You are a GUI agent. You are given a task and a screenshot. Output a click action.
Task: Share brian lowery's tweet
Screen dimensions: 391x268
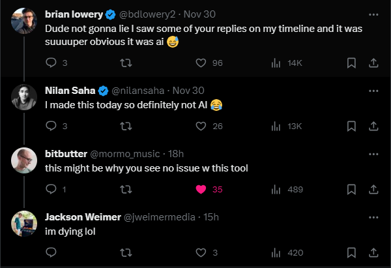tap(373, 63)
